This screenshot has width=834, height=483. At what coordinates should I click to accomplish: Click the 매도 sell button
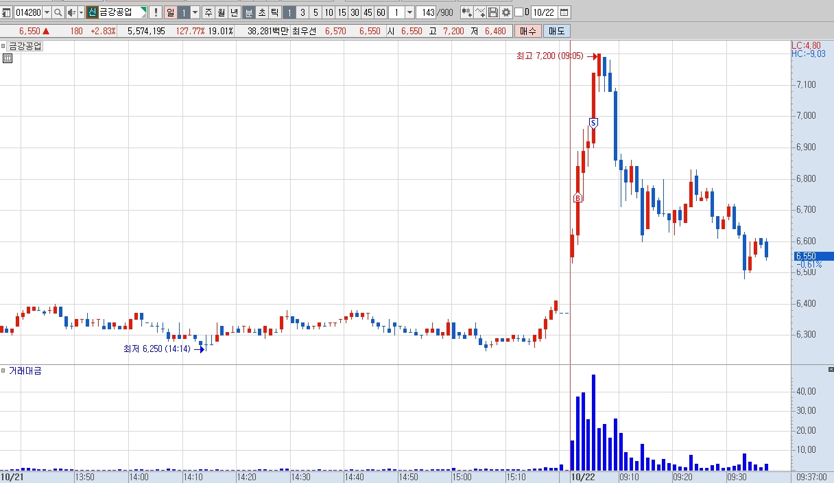pos(556,31)
